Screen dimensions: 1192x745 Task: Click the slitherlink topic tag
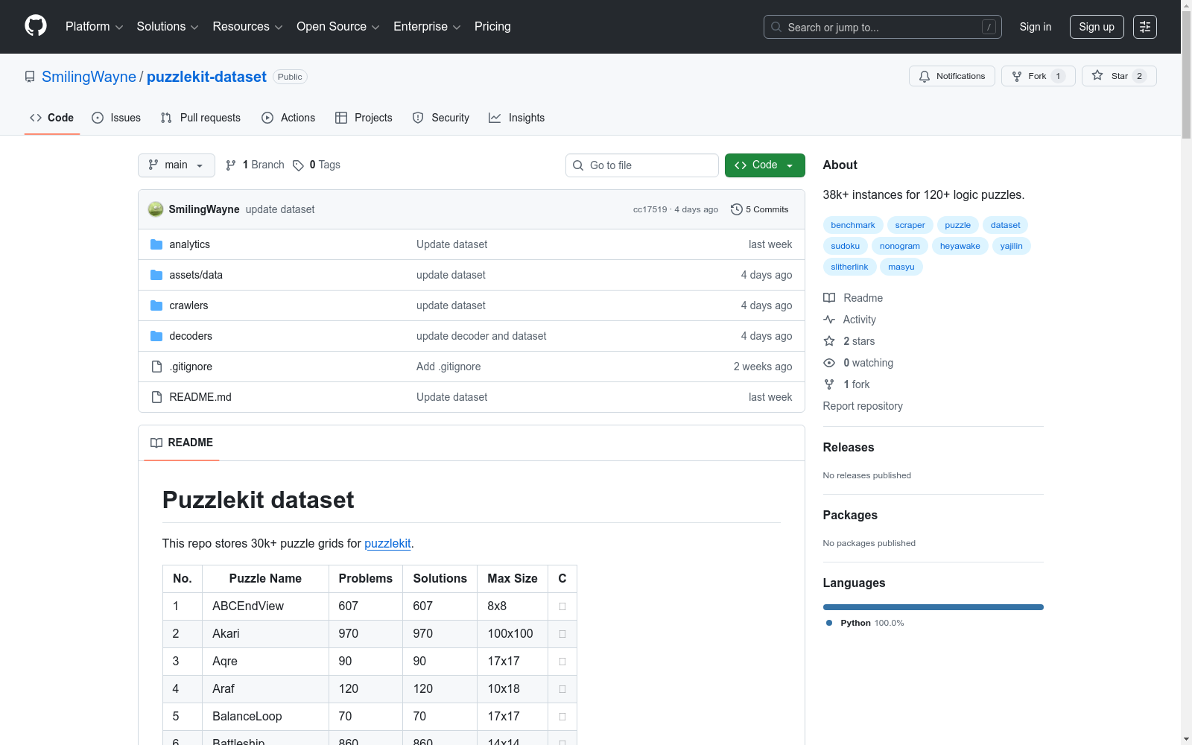click(x=849, y=267)
